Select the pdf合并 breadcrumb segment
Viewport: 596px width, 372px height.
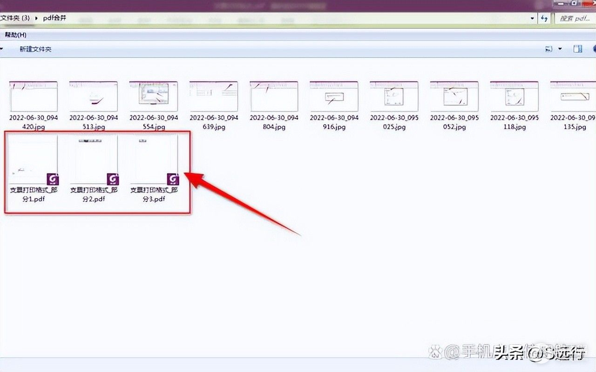[x=54, y=18]
